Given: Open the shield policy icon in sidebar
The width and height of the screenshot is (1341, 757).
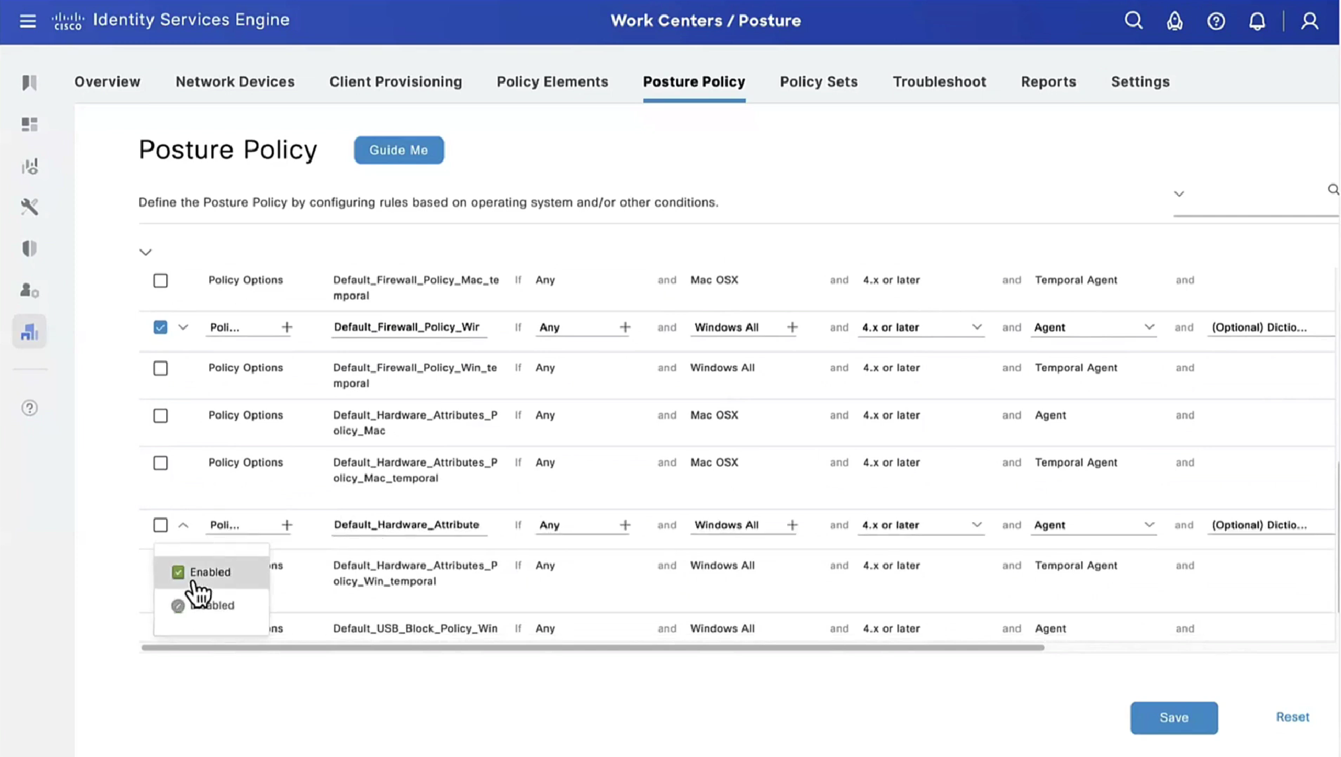Looking at the screenshot, I should tap(29, 249).
